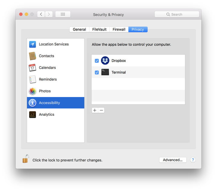Screen dimensions: 217x191
Task: Click the Analytics icon in sidebar
Action: [x=33, y=115]
